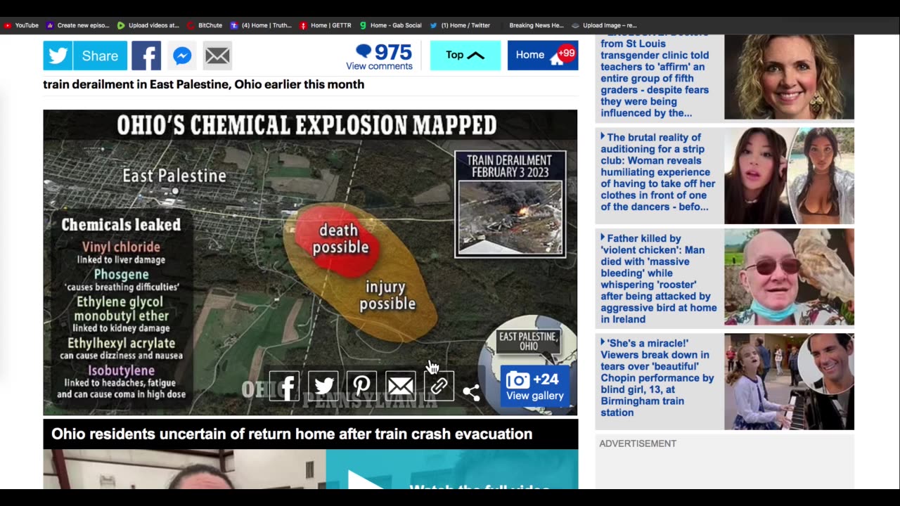Click the 'train derailment in East Palestine' caption
This screenshot has width=900, height=506.
(x=204, y=84)
